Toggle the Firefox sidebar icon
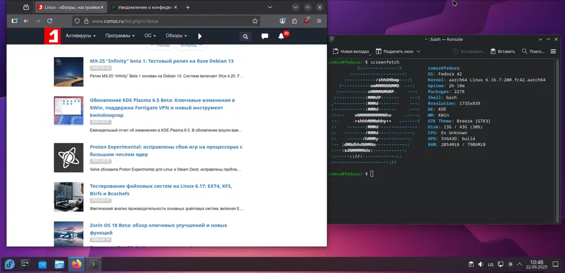Image resolution: width=565 pixels, height=273 pixels. tap(14, 21)
